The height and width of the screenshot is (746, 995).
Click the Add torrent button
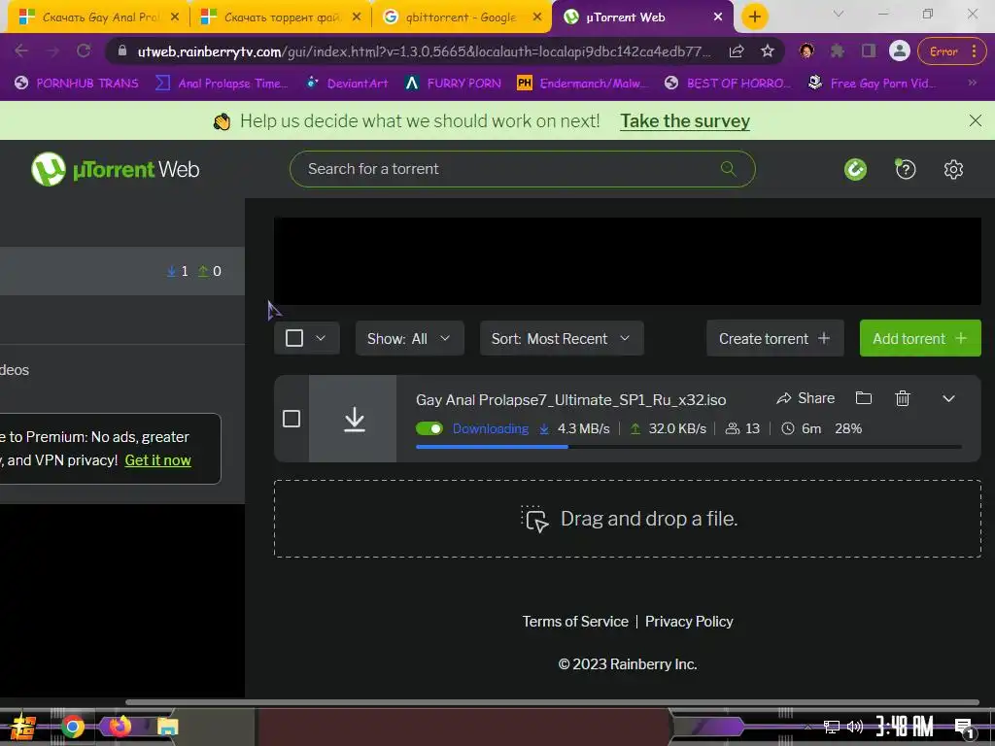(x=919, y=339)
